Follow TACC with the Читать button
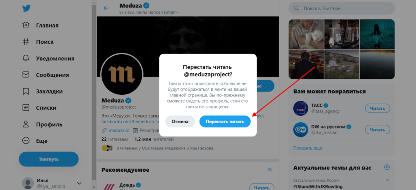The image size is (416, 190). pos(377,108)
